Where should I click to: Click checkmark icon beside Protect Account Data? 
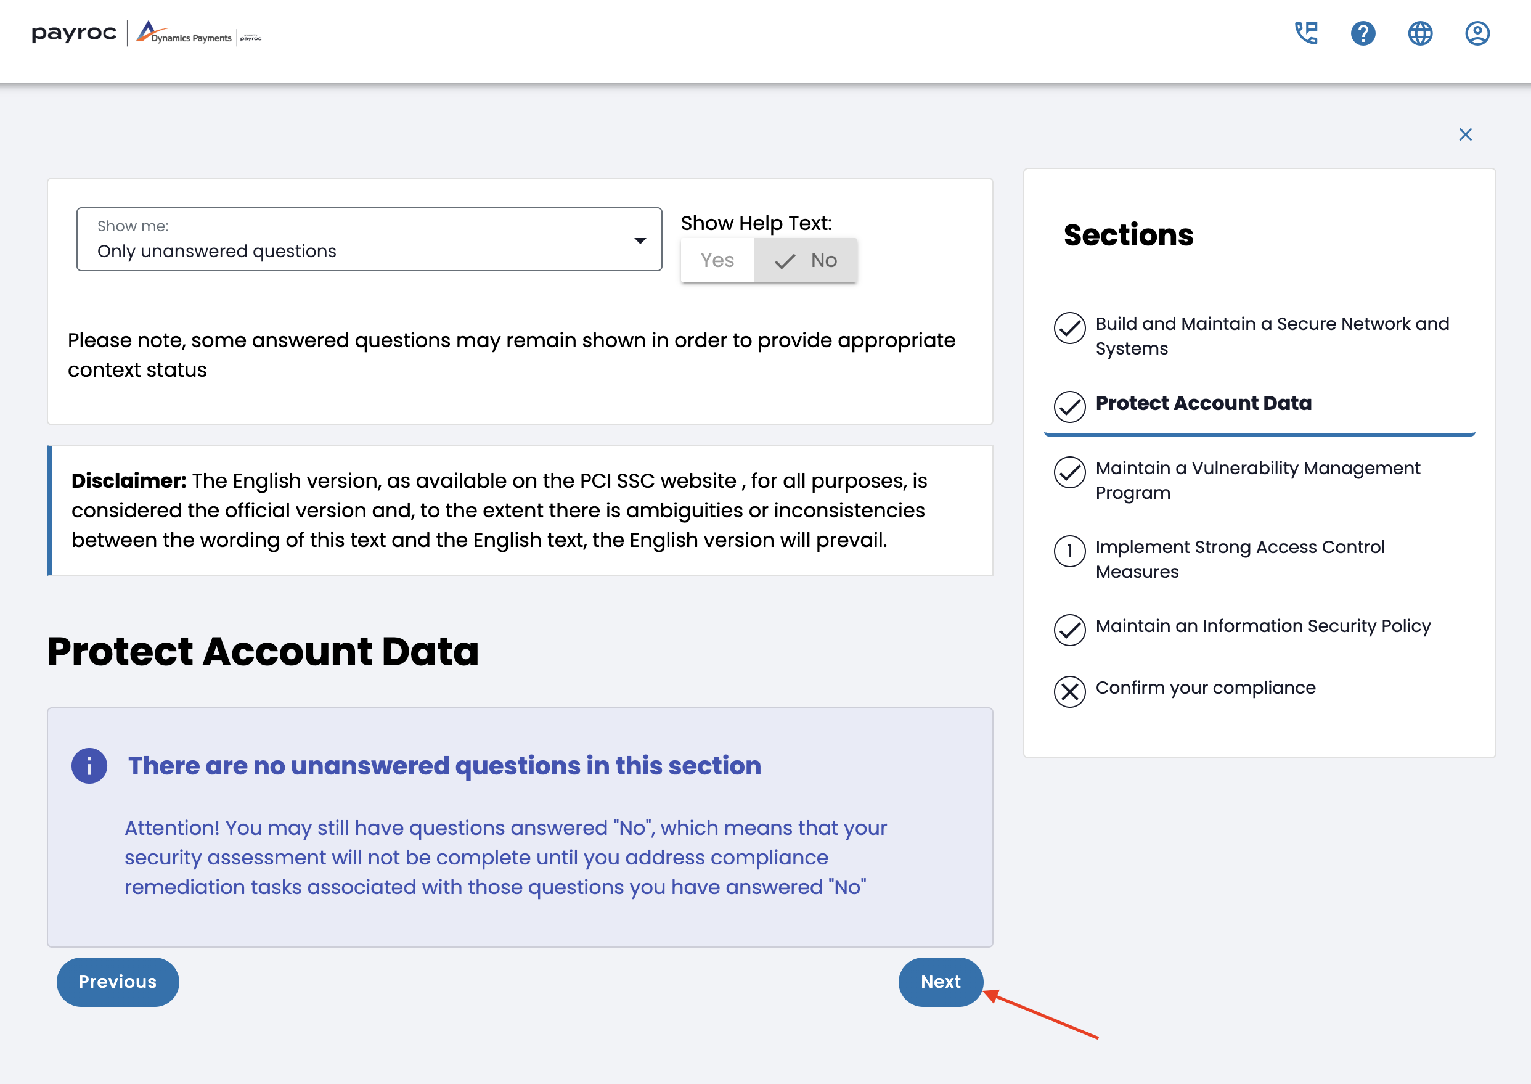[1069, 406]
